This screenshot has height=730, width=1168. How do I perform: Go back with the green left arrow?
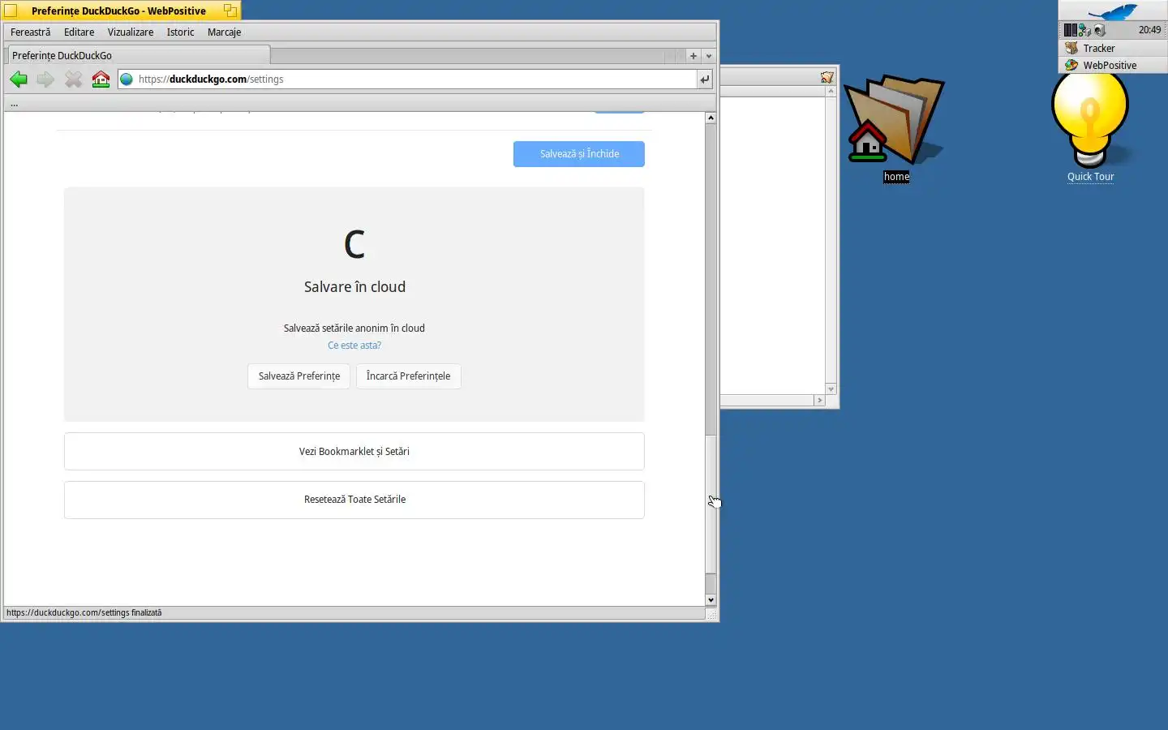tap(19, 79)
